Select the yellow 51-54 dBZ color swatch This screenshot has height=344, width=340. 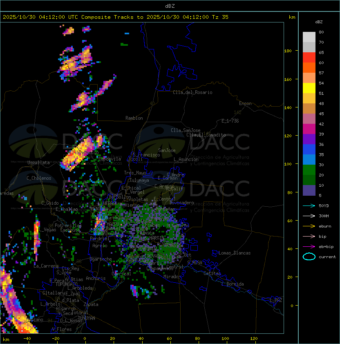309,88
